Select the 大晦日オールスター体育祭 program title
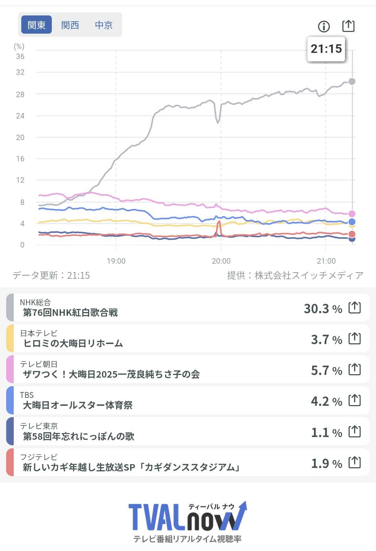The image size is (376, 551). pos(78,405)
